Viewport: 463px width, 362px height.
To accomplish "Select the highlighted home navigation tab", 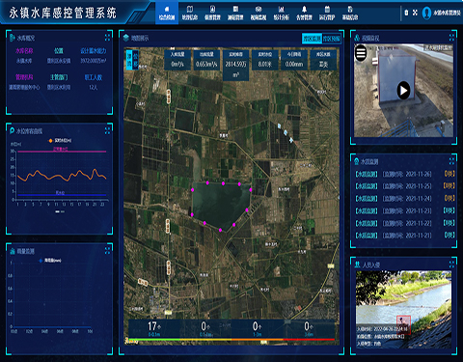I will pyautogui.click(x=167, y=13).
